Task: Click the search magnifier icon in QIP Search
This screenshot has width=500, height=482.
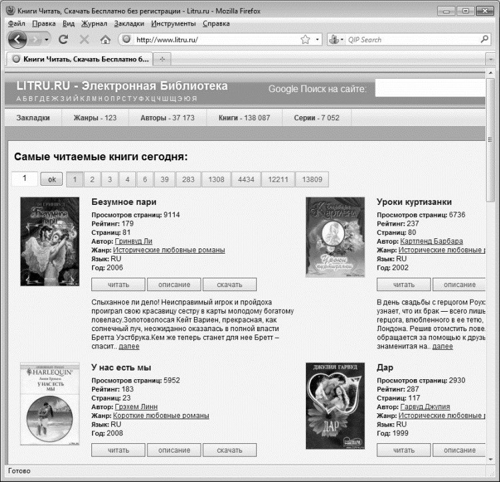Action: pyautogui.click(x=485, y=39)
